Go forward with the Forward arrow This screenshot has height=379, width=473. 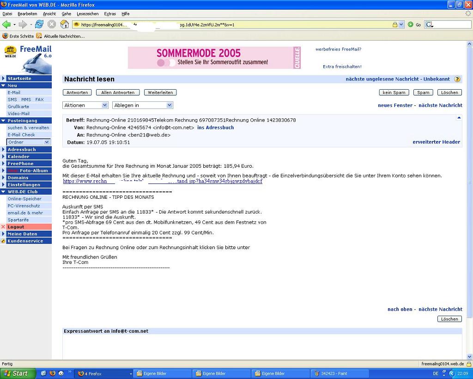pyautogui.click(x=23, y=24)
